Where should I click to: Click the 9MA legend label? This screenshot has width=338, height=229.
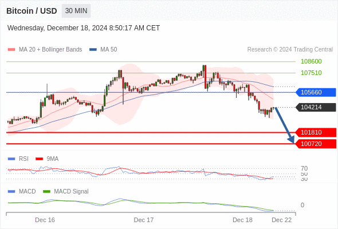coord(52,159)
